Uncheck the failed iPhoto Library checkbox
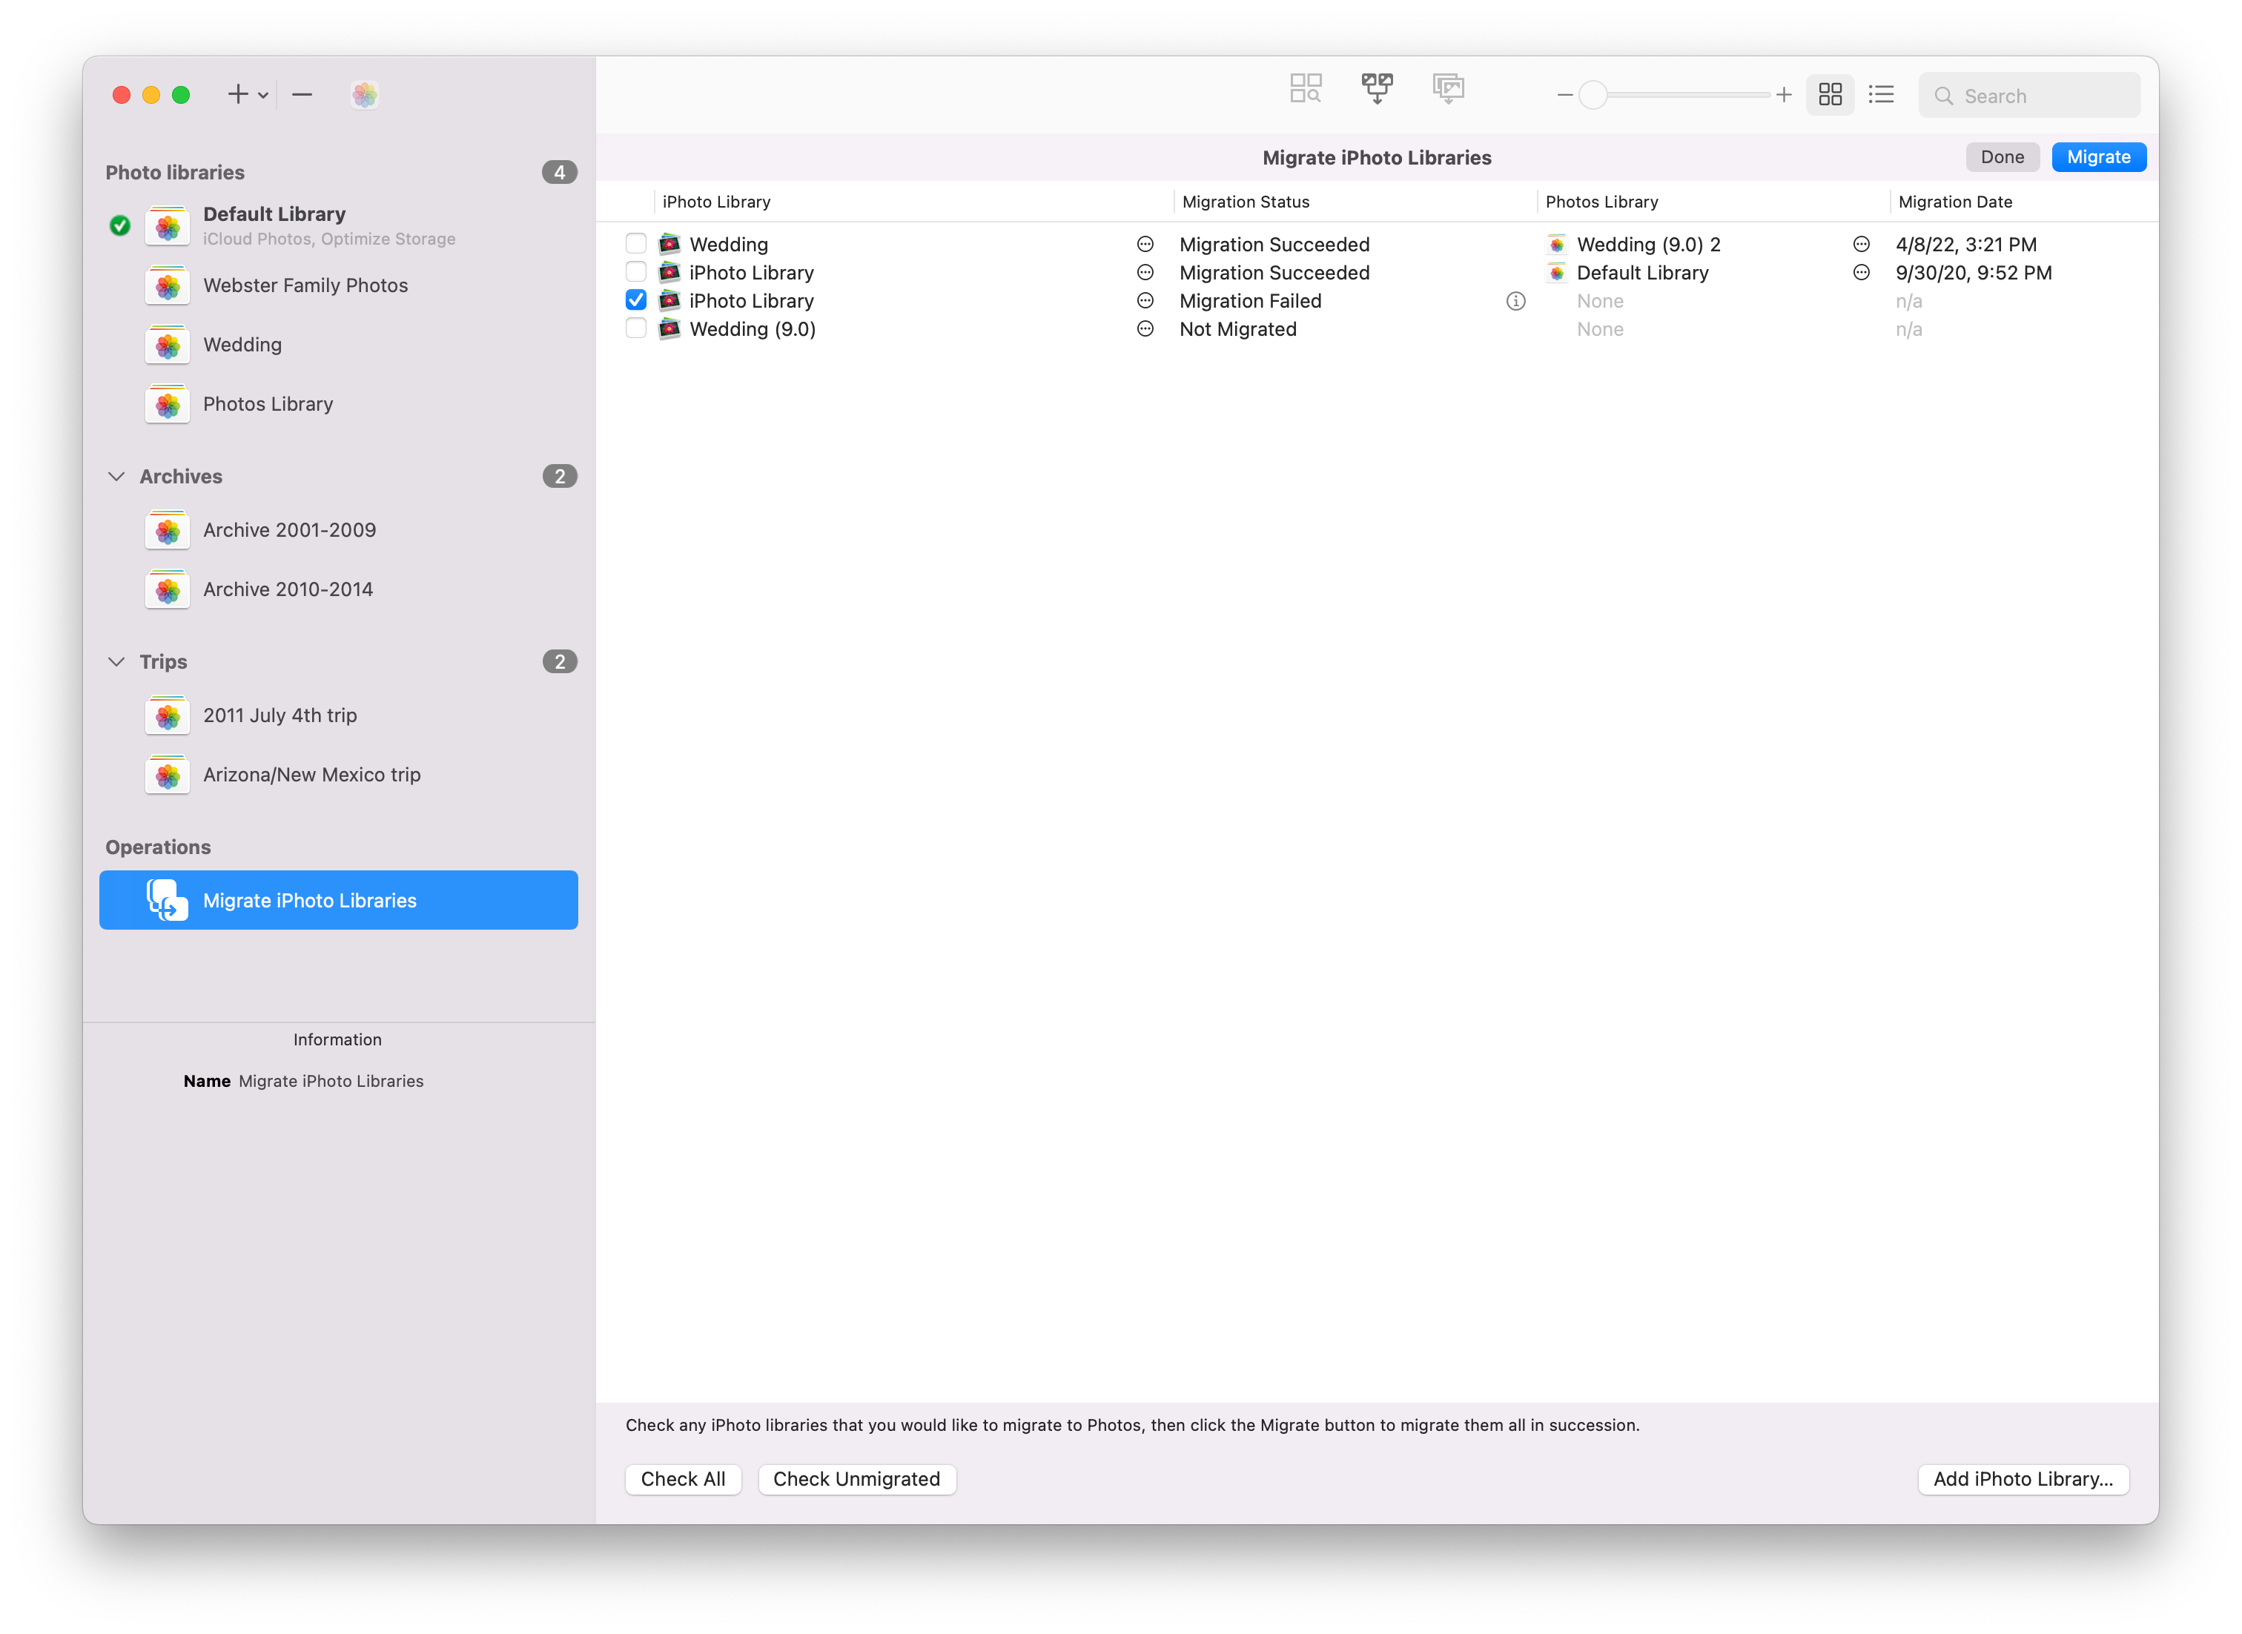 pyautogui.click(x=636, y=301)
